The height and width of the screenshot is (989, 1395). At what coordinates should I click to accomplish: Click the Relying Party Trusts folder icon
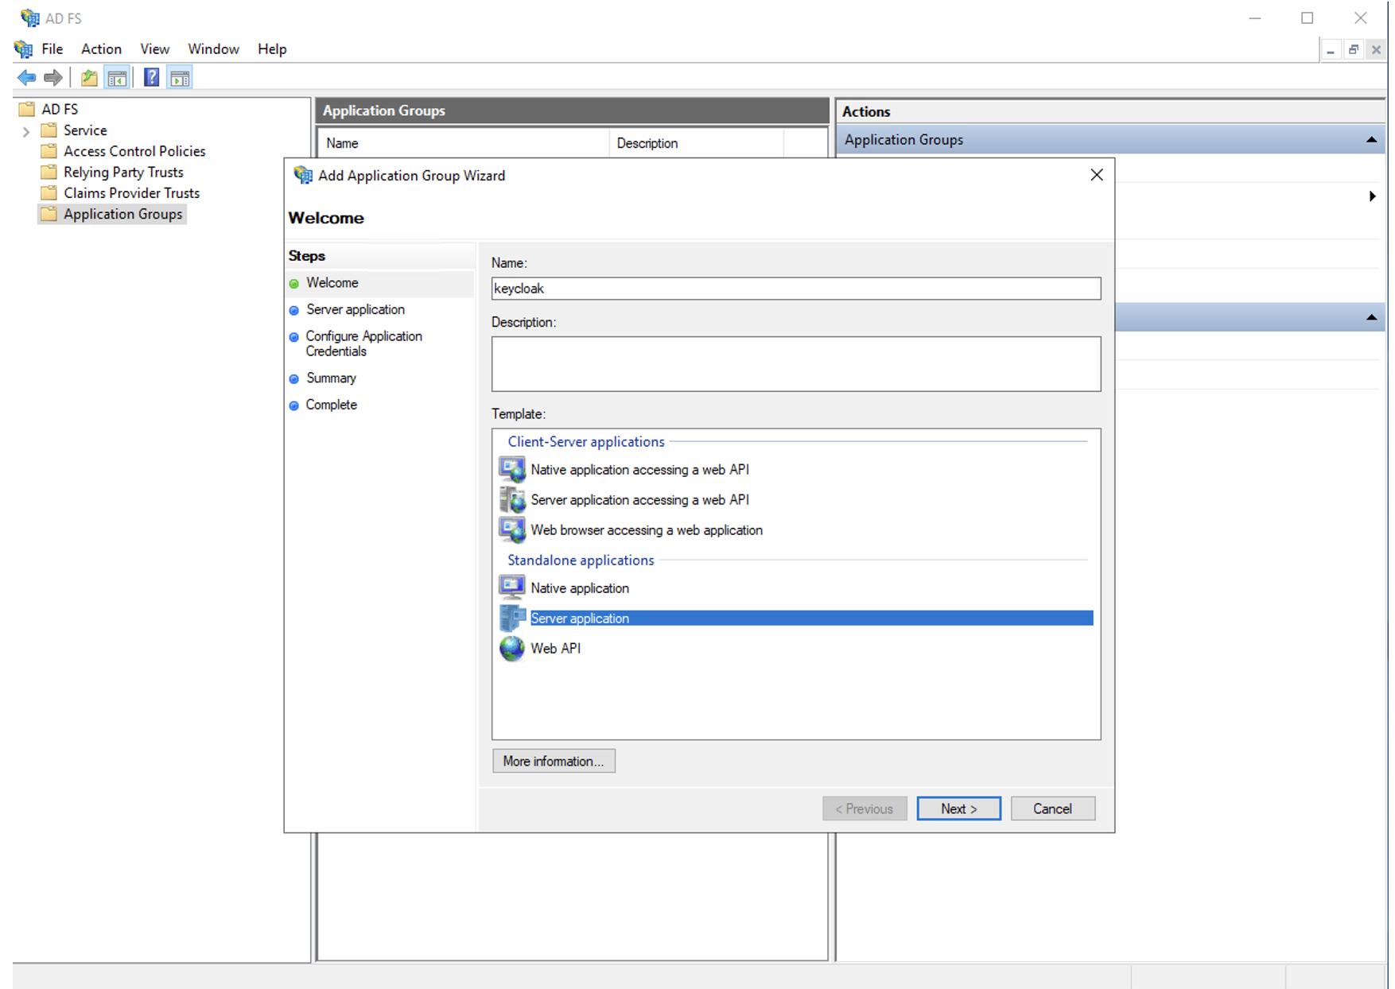[49, 172]
